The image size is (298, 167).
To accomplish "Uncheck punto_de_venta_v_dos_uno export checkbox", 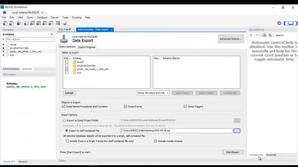I will (x=67, y=69).
